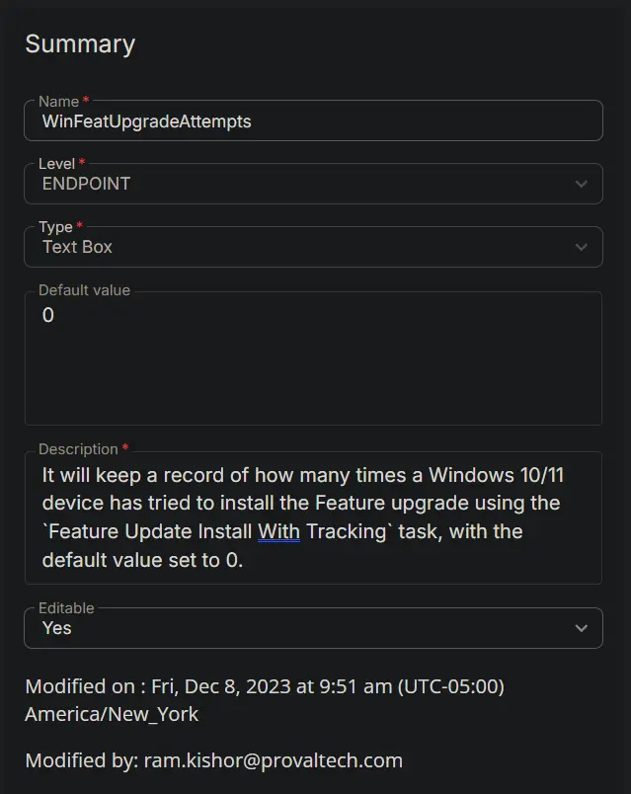Screen dimensions: 631x794
Task: Click the Editable field's chevron arrow
Action: point(582,628)
